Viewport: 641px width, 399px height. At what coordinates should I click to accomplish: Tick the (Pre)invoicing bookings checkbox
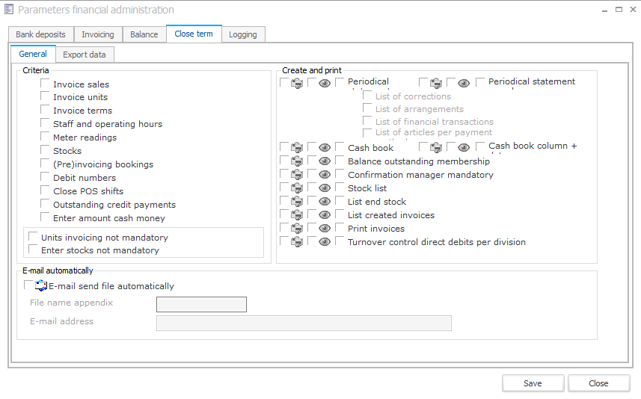click(x=45, y=164)
